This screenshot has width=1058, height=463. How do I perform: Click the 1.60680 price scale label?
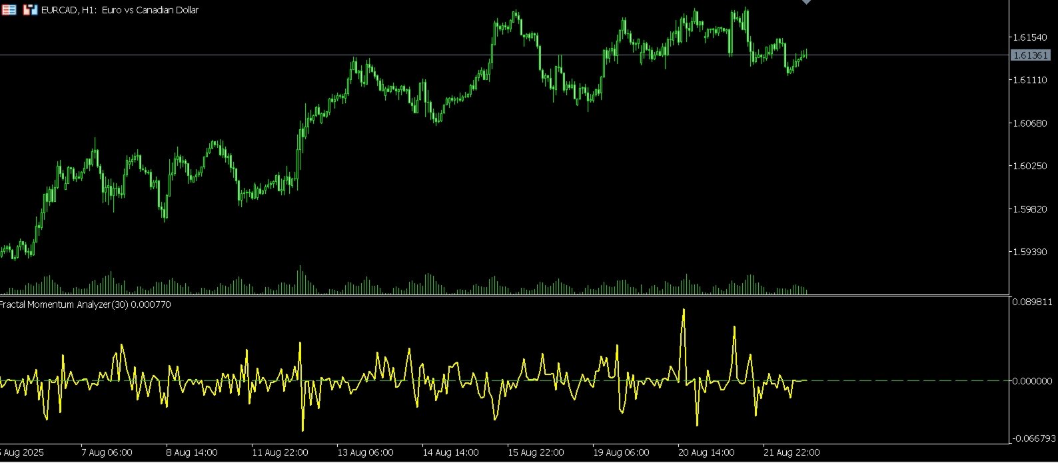coord(1030,123)
